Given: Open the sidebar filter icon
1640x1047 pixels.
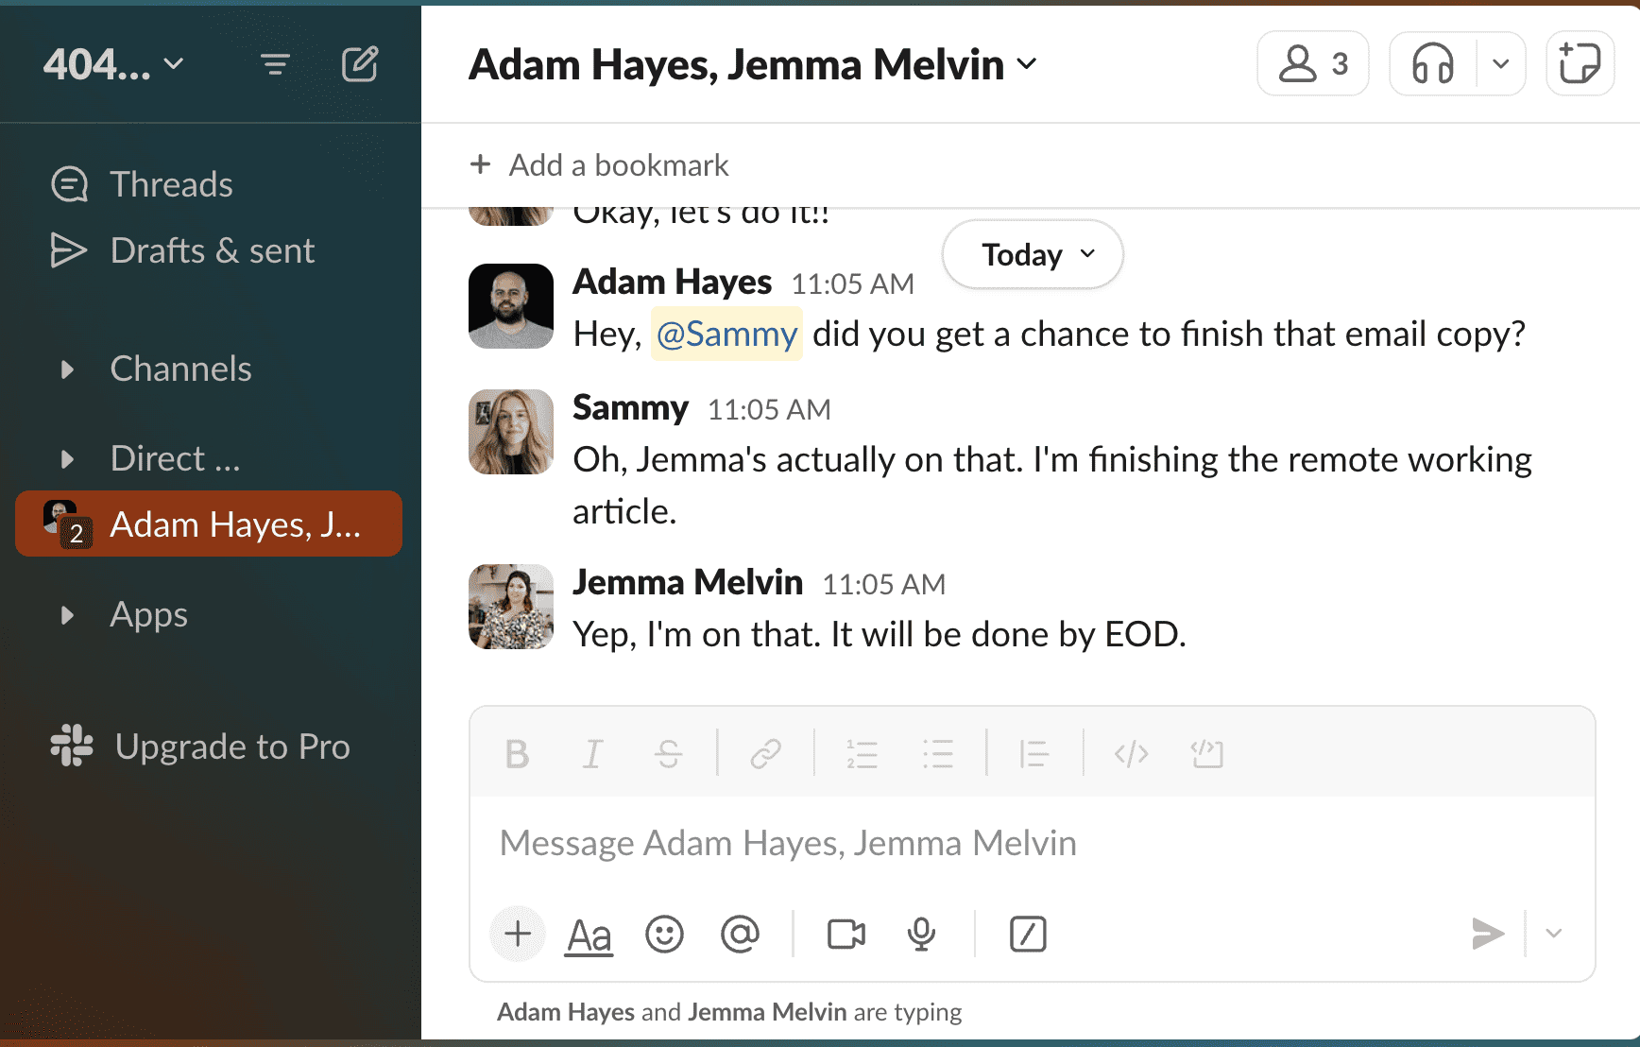Looking at the screenshot, I should tap(275, 64).
